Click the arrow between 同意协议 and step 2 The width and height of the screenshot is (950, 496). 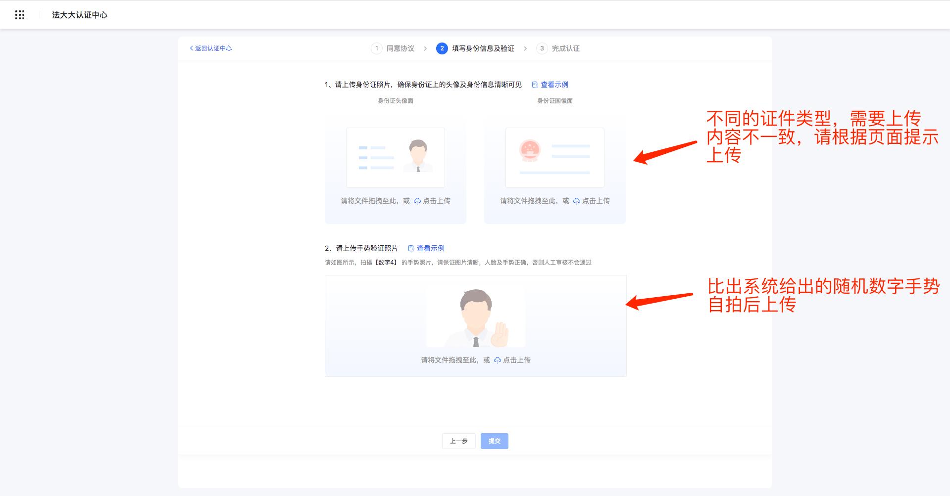click(x=425, y=48)
